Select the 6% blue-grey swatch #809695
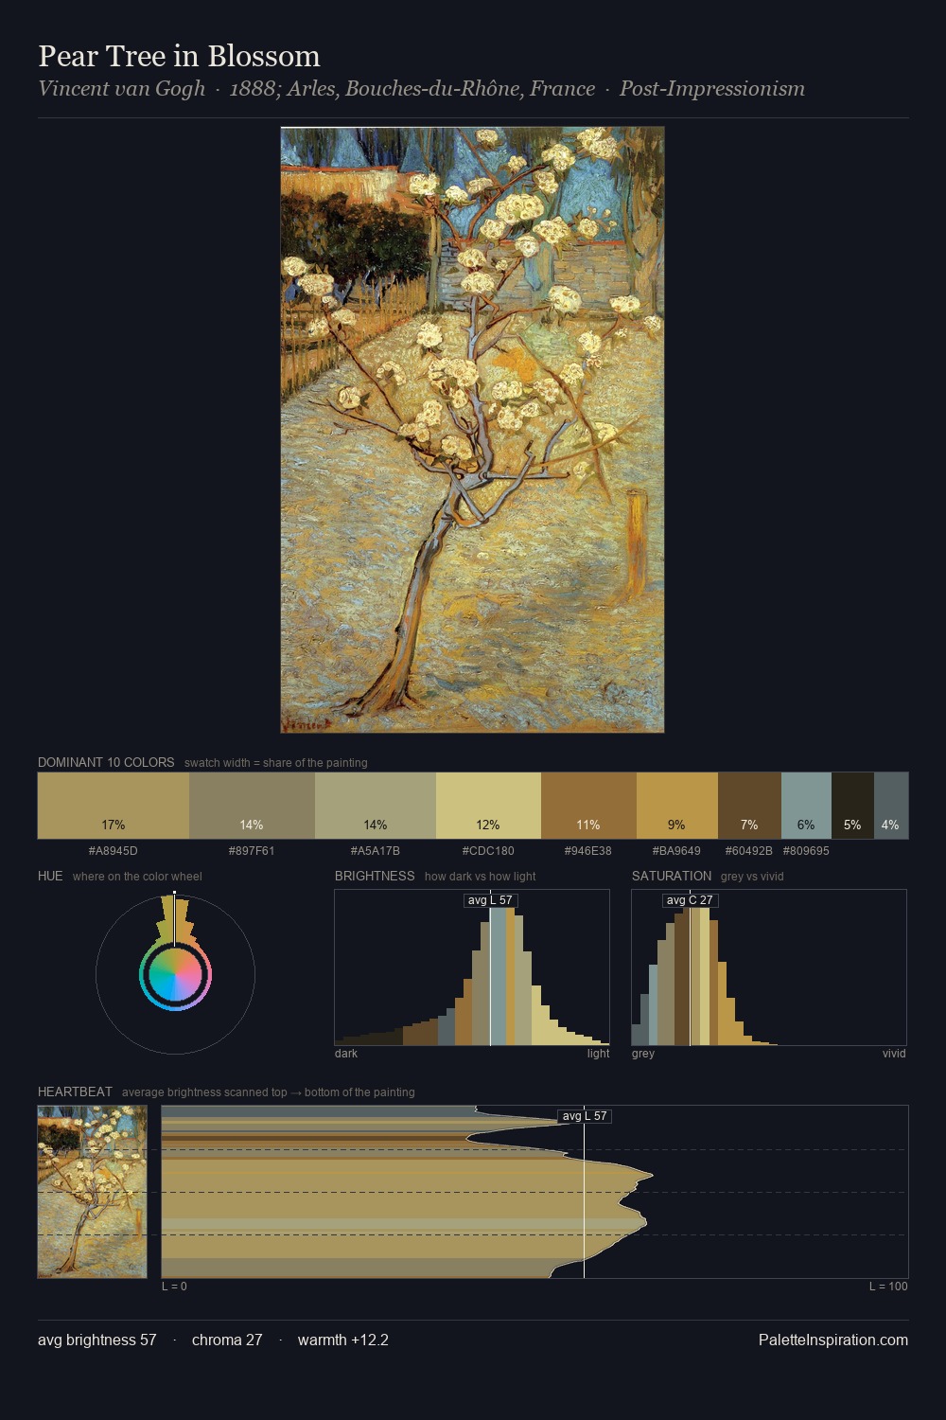Screen dimensions: 946x1420 coord(806,806)
